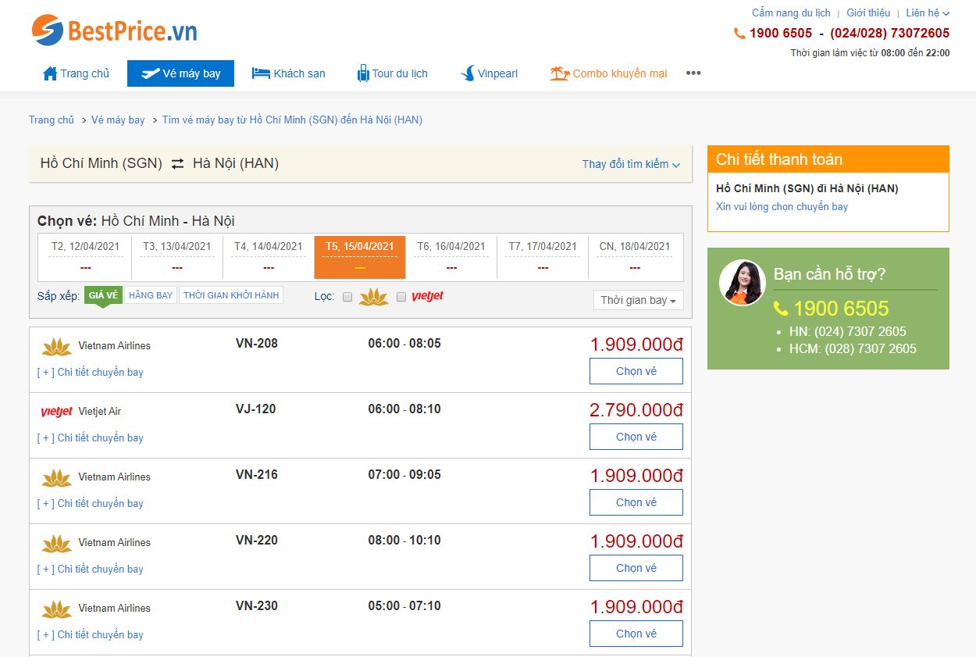Choose ticket for flight VN-208
Viewport: 976px width, 657px height.
point(636,371)
